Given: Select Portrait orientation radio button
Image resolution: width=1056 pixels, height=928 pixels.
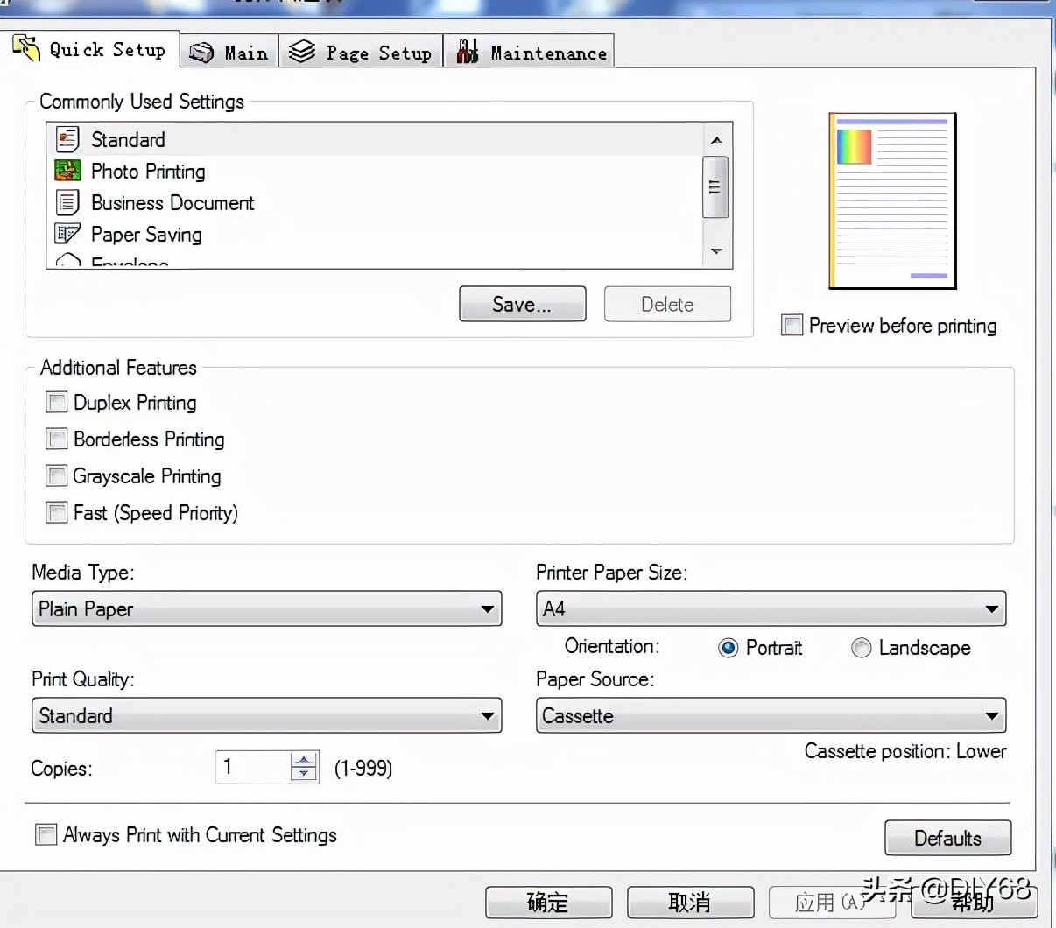Looking at the screenshot, I should point(729,648).
